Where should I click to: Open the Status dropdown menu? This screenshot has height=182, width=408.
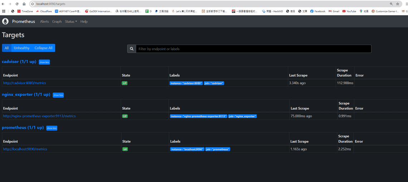coord(71,21)
